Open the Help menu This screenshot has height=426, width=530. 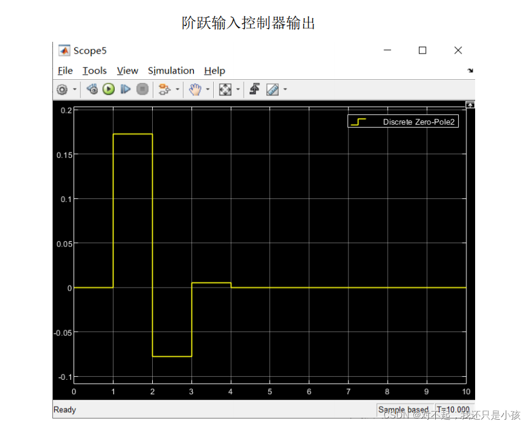pyautogui.click(x=214, y=70)
